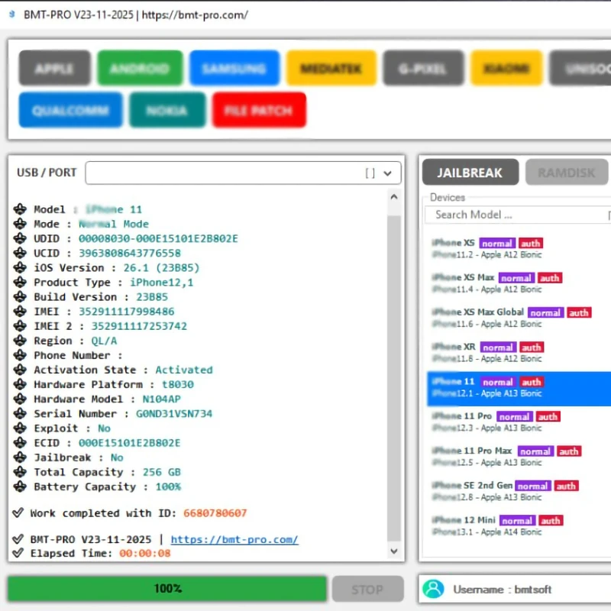Click normal badge on iPhone XS

coord(497,244)
